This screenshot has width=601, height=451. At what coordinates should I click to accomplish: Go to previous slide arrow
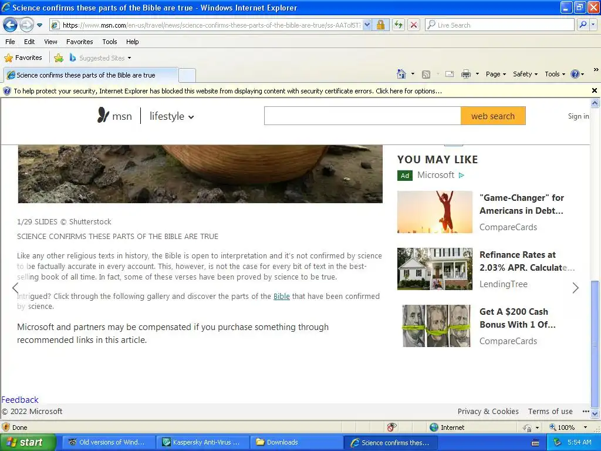click(x=15, y=288)
